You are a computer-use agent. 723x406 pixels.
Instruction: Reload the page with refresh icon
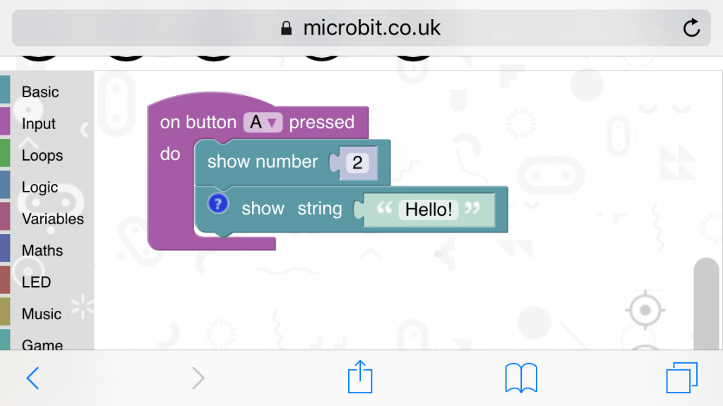pos(691,28)
